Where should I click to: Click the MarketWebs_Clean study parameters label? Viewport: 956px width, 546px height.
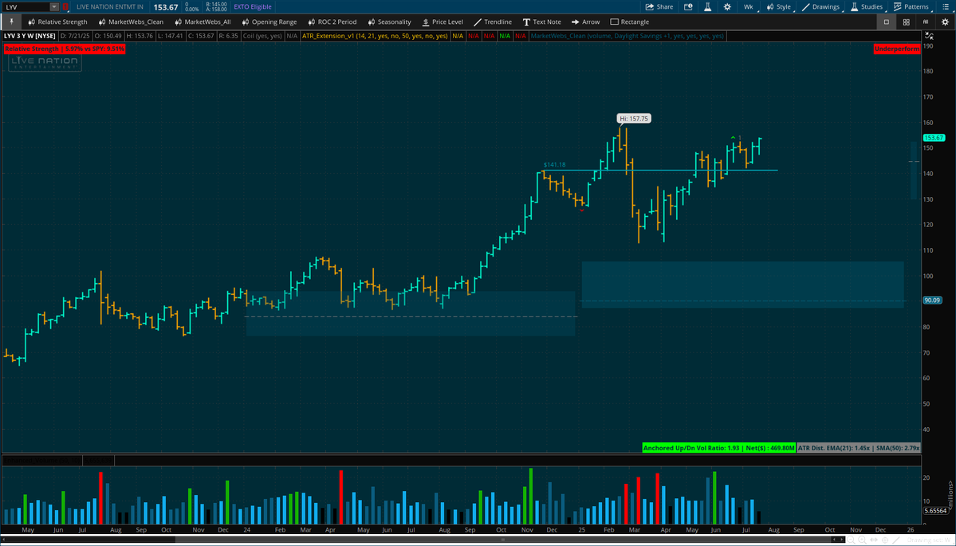tap(627, 36)
